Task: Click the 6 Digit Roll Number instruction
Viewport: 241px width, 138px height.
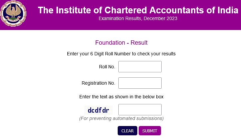Action: tap(121, 54)
